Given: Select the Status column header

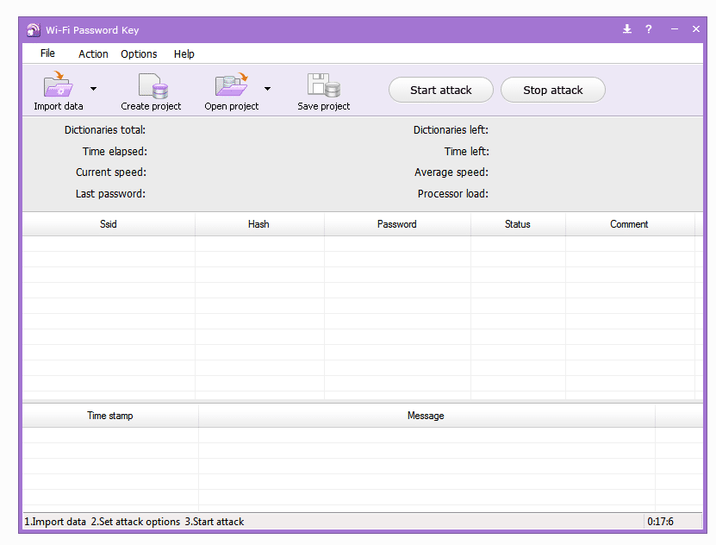Looking at the screenshot, I should pos(518,224).
